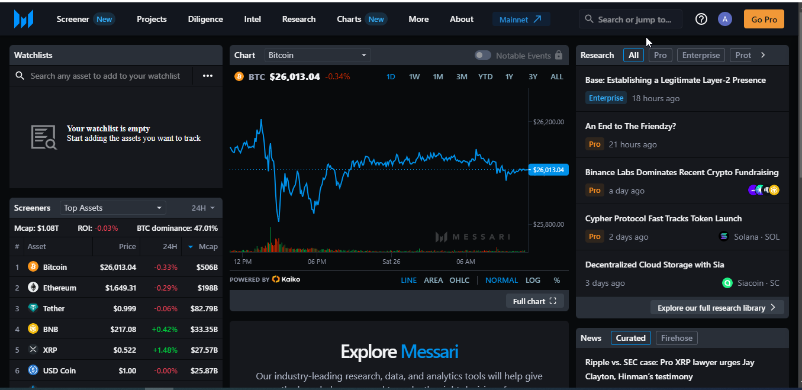802x390 pixels.
Task: Focus the 'Search or jump to...' field
Action: tap(630, 19)
